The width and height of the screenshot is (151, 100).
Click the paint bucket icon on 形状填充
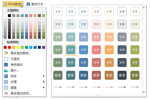(5, 4)
